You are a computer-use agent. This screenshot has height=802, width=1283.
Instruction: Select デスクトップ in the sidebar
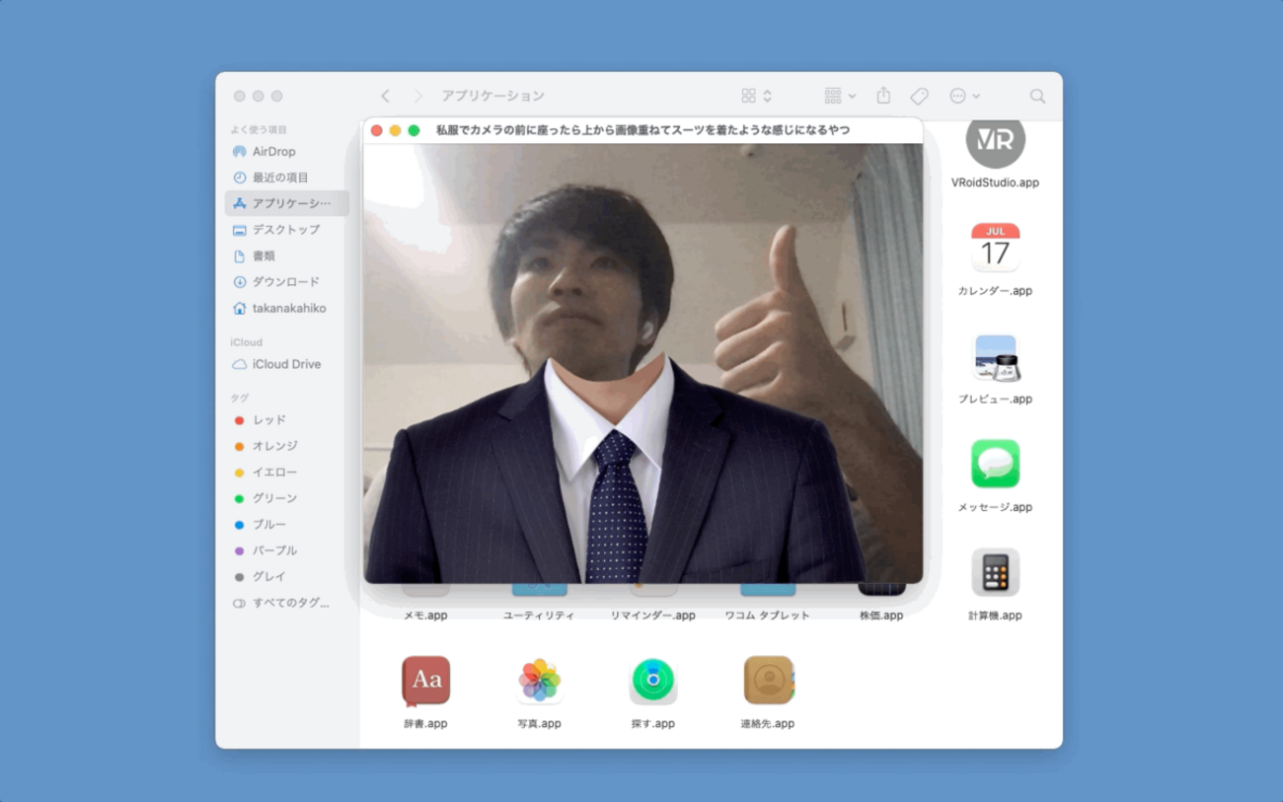(287, 230)
